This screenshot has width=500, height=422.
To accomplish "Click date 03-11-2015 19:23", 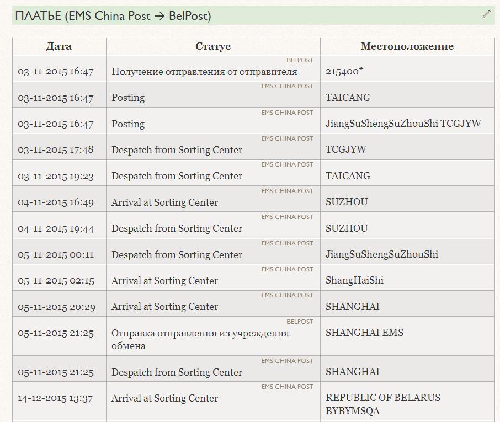I will [x=56, y=177].
